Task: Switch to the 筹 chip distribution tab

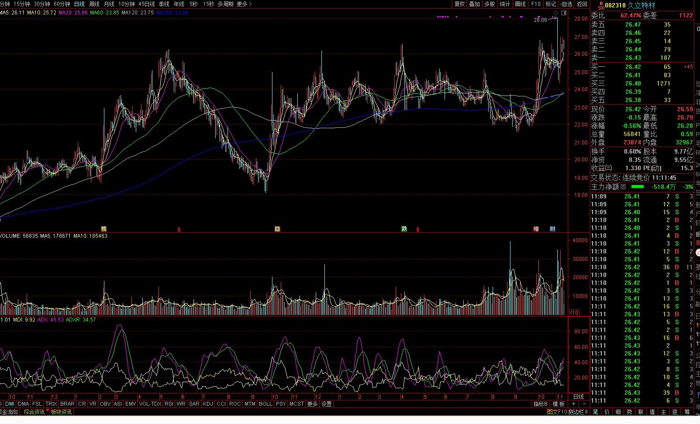Action: tap(687, 412)
